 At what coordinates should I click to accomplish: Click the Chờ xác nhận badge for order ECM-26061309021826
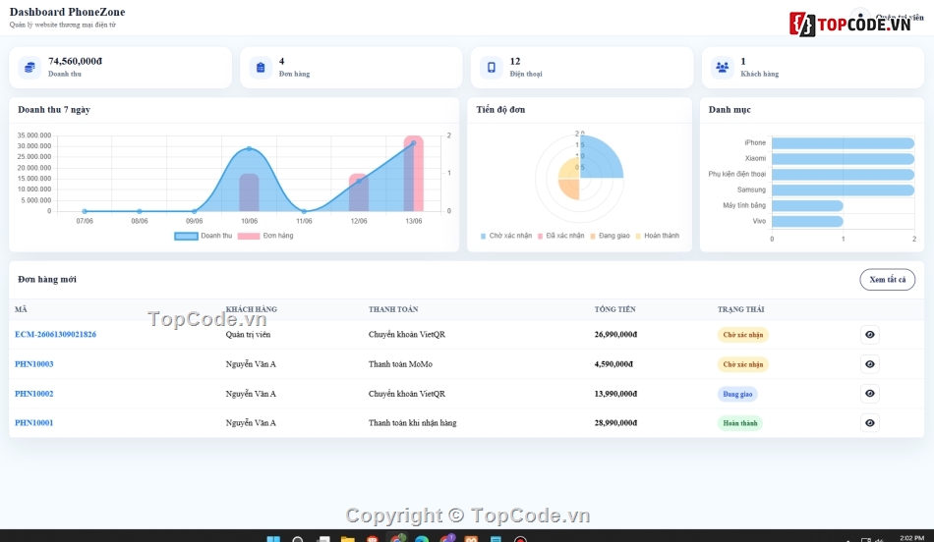[743, 335]
